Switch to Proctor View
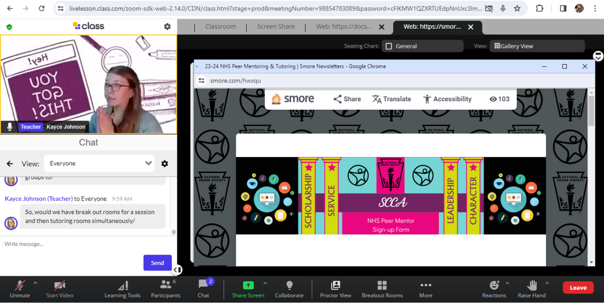 [x=336, y=289]
